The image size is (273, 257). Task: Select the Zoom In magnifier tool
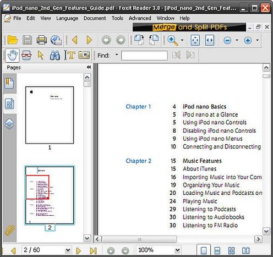click(x=173, y=41)
